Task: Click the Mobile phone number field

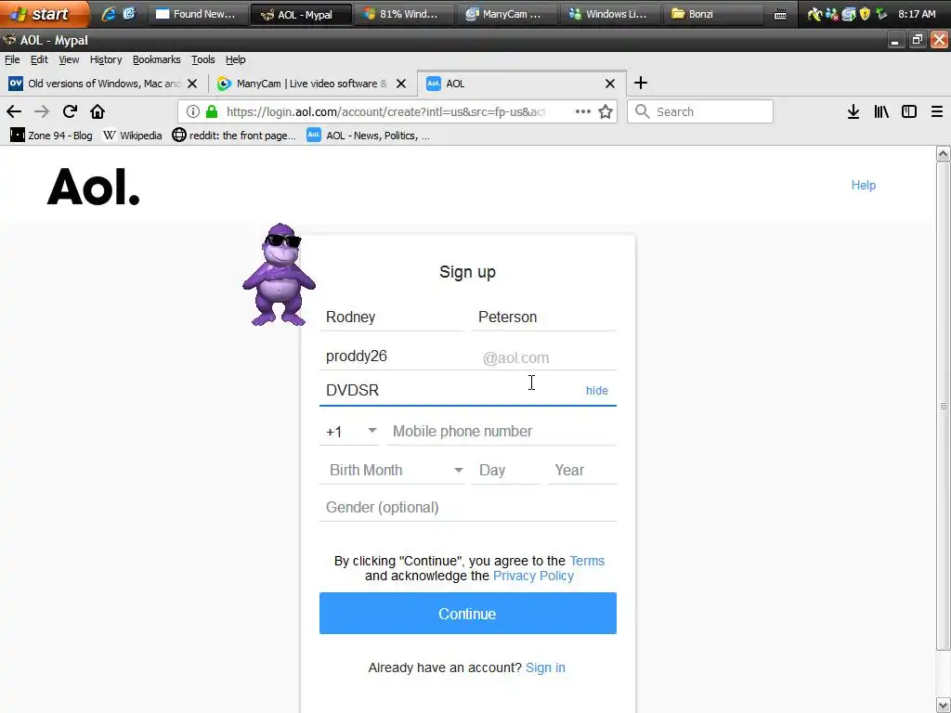Action: (502, 431)
